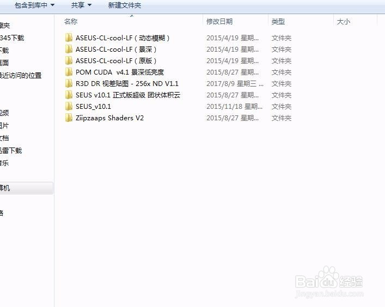Open 最近访问的位置 in the sidebar
Image resolution: width=385 pixels, height=307 pixels.
[21, 75]
